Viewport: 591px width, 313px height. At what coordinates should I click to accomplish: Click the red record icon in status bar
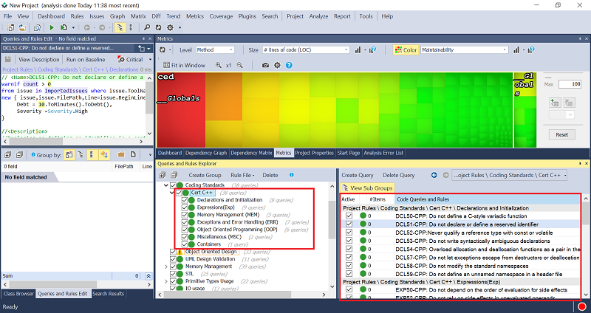click(x=582, y=306)
